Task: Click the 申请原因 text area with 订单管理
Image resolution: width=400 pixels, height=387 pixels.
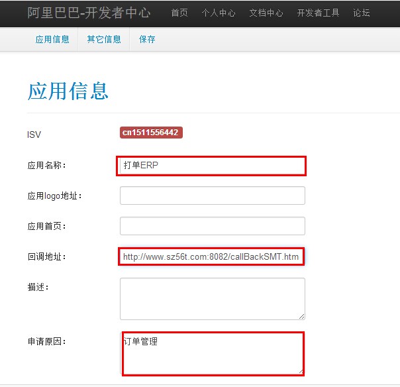Action: tap(212, 354)
